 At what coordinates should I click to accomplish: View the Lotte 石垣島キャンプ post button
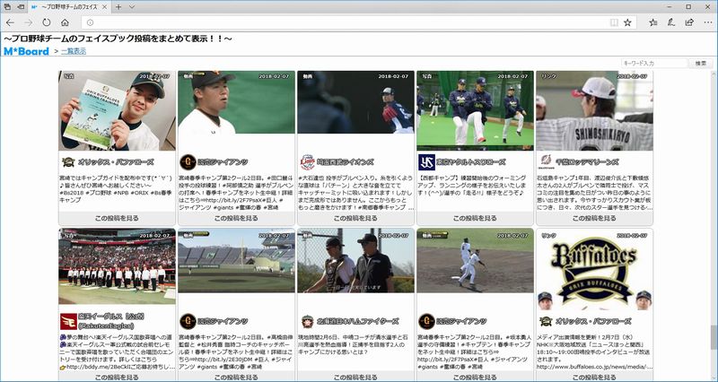(594, 218)
